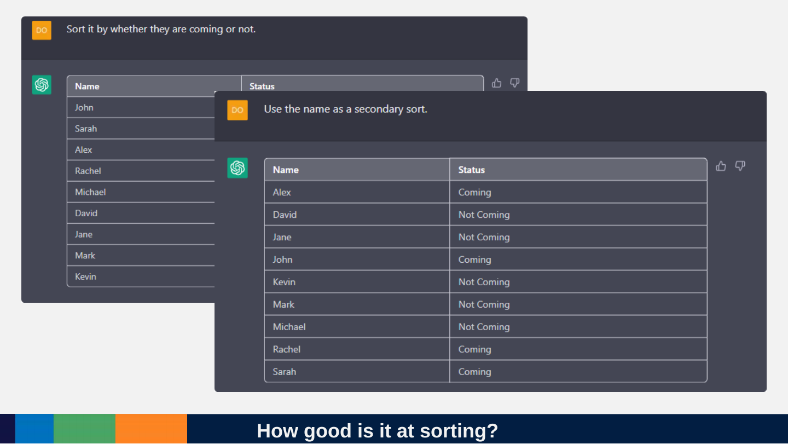
Task: Click the DO user avatar beside 'Sort it by' message
Action: [42, 30]
